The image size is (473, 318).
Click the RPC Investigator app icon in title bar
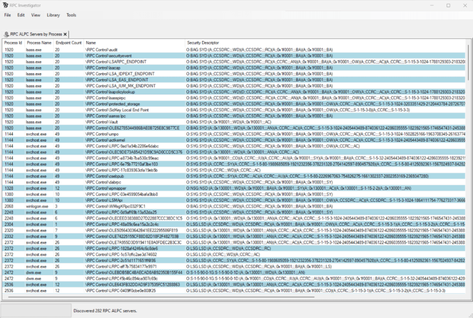[x=5, y=5]
